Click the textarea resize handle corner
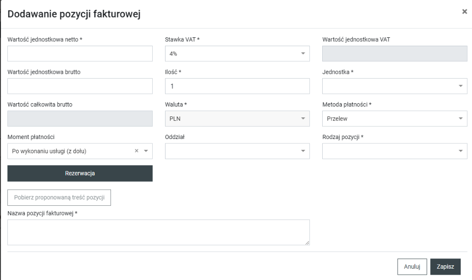This screenshot has width=472, height=280. (307, 243)
